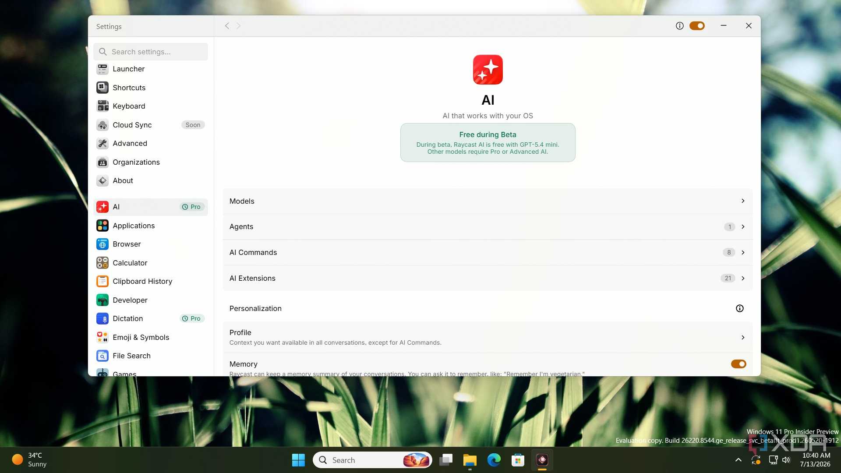841x473 pixels.
Task: Click the Developer sidebar icon
Action: coord(102,300)
